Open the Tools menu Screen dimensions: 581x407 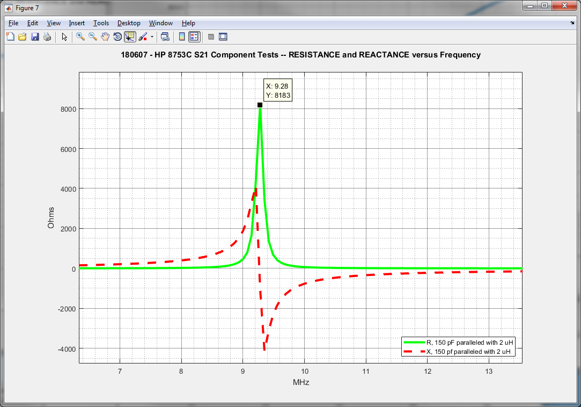(x=101, y=23)
